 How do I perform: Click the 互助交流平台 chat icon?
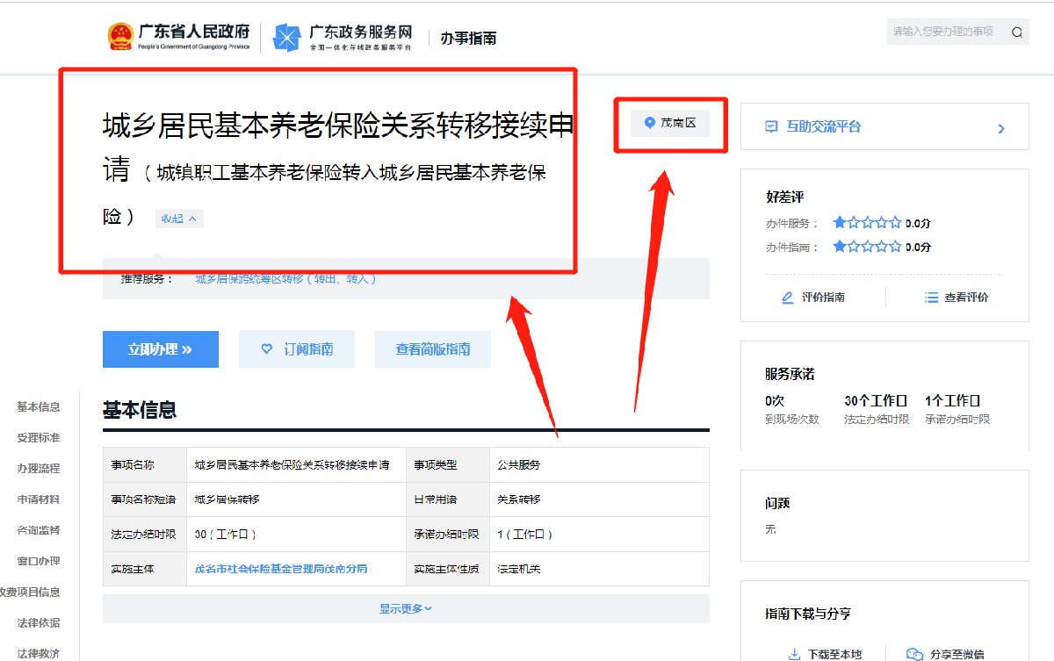tap(771, 126)
